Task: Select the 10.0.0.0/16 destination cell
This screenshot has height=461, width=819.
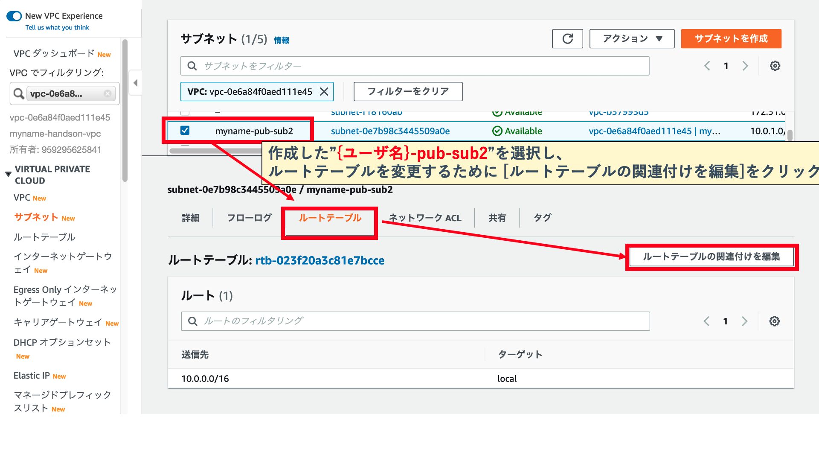Action: click(x=205, y=379)
